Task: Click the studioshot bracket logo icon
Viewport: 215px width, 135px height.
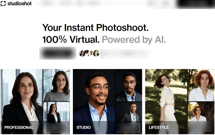Action: pos(3,4)
